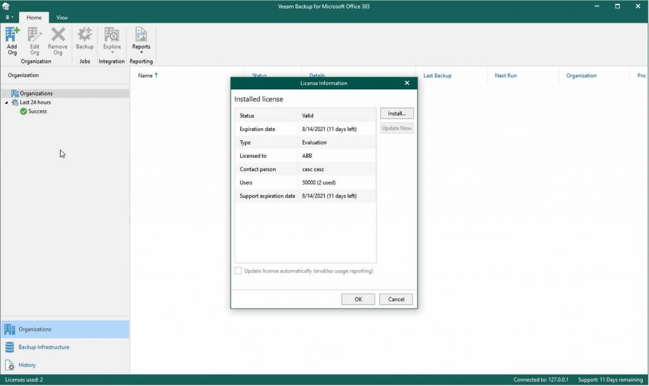
Task: Click the Organizations building icon at bottom
Action: tap(10, 330)
